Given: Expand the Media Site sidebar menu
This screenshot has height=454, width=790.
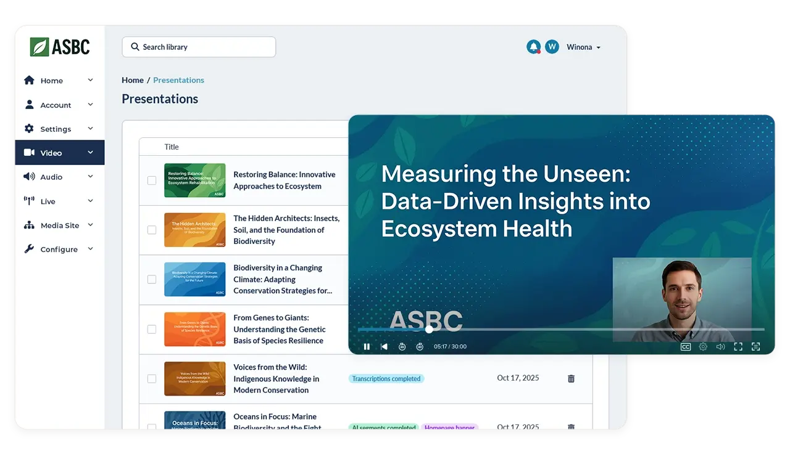Looking at the screenshot, I should 59,225.
